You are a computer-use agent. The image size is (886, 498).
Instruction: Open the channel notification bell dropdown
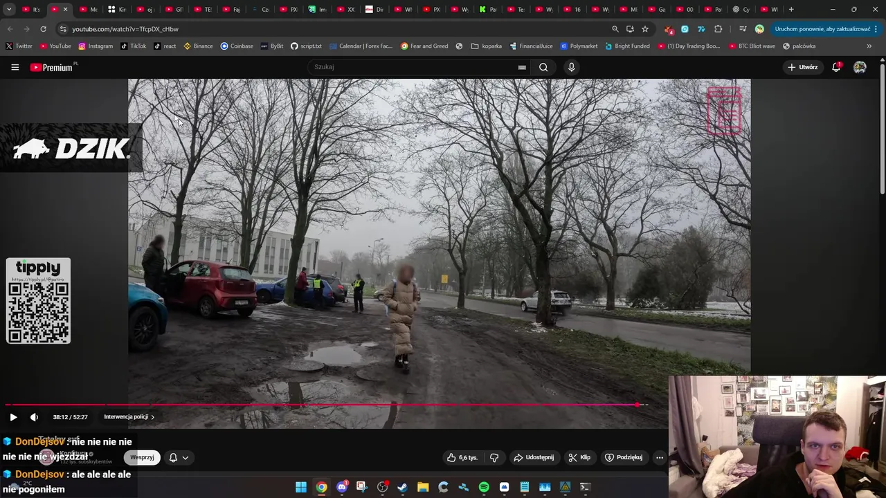coord(179,457)
